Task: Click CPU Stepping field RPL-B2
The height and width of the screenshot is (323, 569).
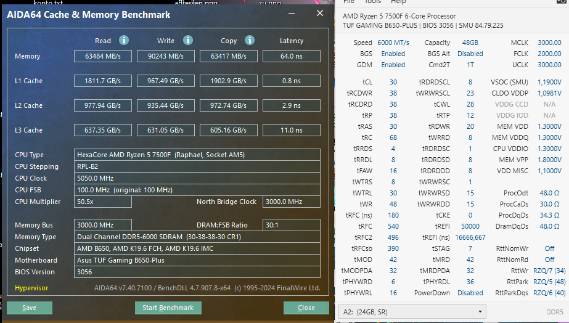Action: tap(197, 166)
